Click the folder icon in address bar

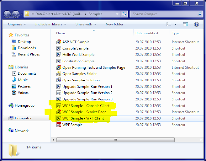27,14
